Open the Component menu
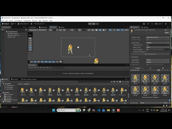The height and width of the screenshot is (129, 172). click(27, 21)
